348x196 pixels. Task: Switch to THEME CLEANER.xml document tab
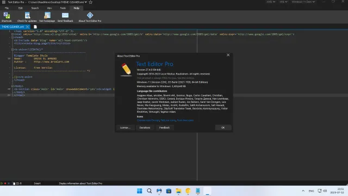[13, 27]
